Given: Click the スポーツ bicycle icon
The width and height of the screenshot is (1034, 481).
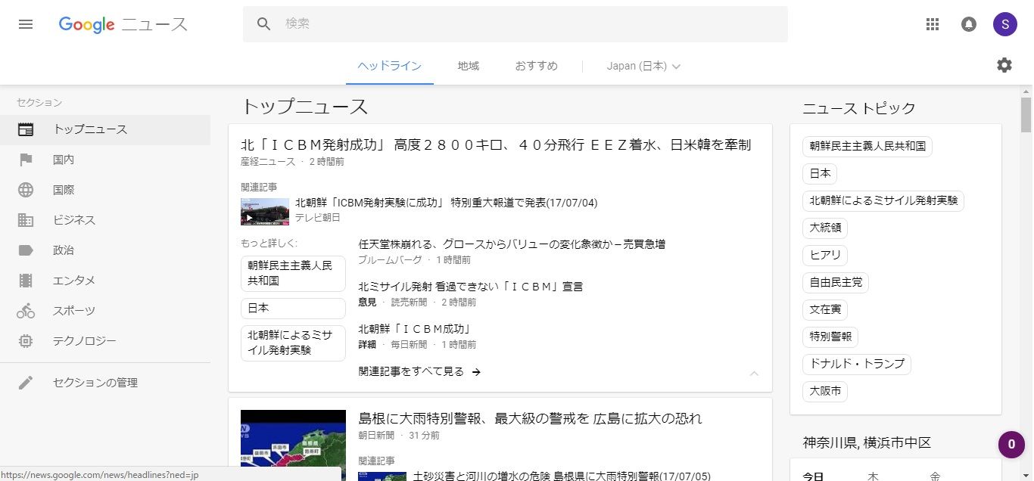Looking at the screenshot, I should [x=26, y=311].
